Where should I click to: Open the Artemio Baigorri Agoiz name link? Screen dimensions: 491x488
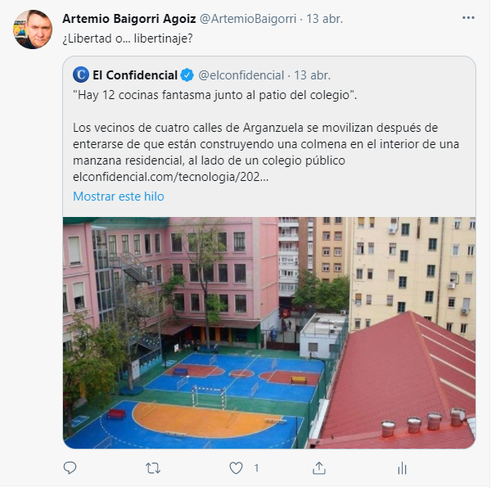(129, 19)
